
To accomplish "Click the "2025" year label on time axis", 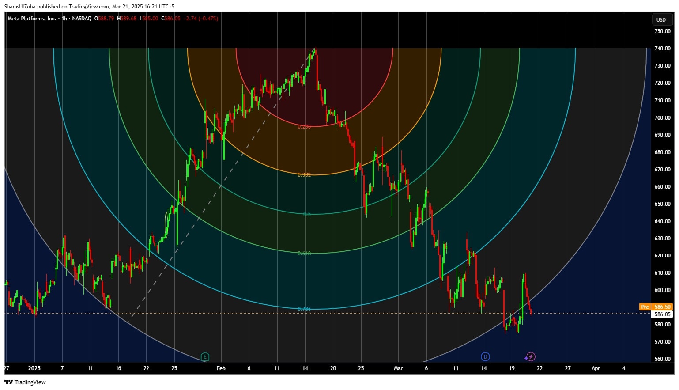I will [x=34, y=368].
